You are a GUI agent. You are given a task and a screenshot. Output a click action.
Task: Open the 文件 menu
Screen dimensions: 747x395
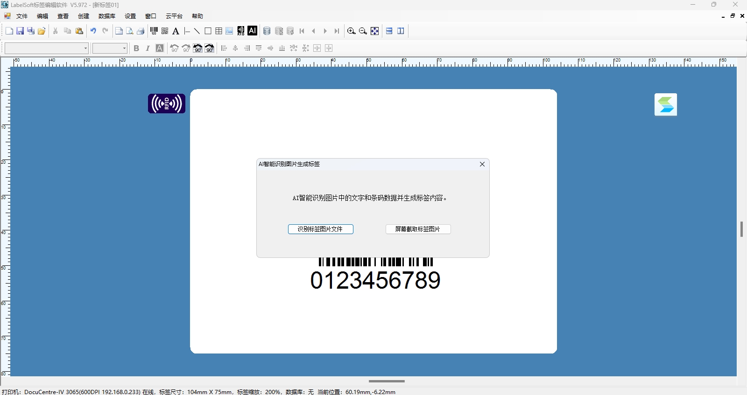click(x=22, y=16)
